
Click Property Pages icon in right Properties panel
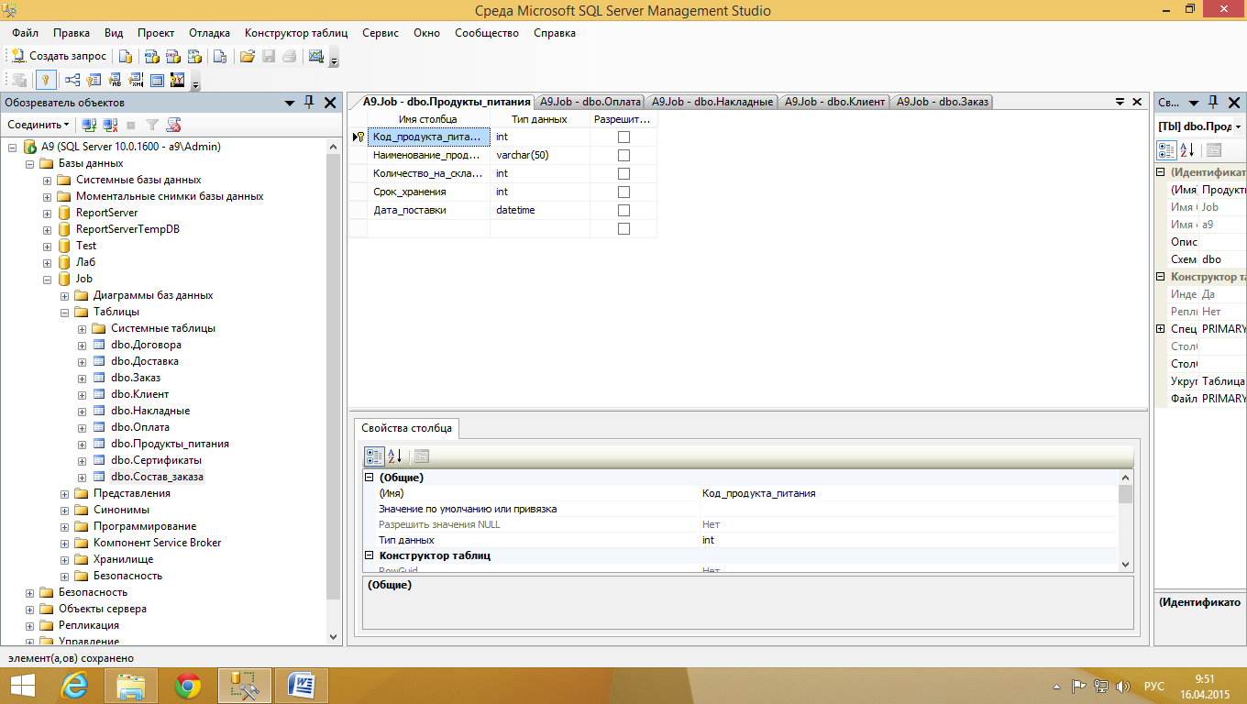pos(1213,150)
